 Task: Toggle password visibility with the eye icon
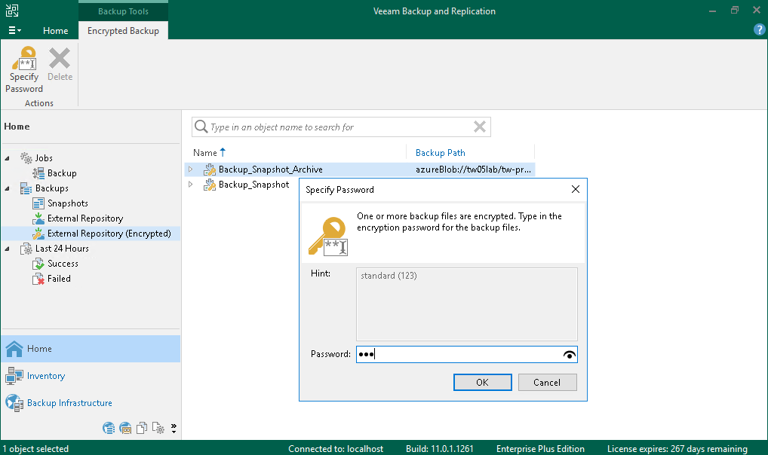click(569, 355)
